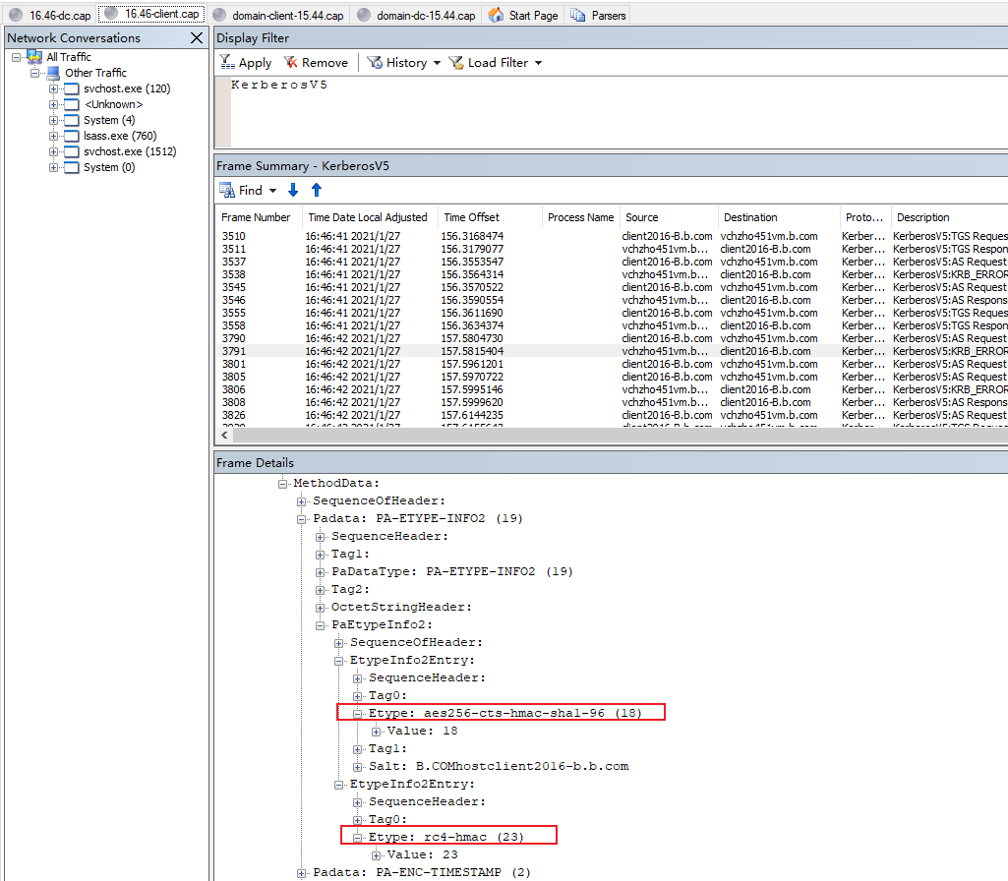Select the svchost.exe (1512) conversation

pyautogui.click(x=129, y=151)
